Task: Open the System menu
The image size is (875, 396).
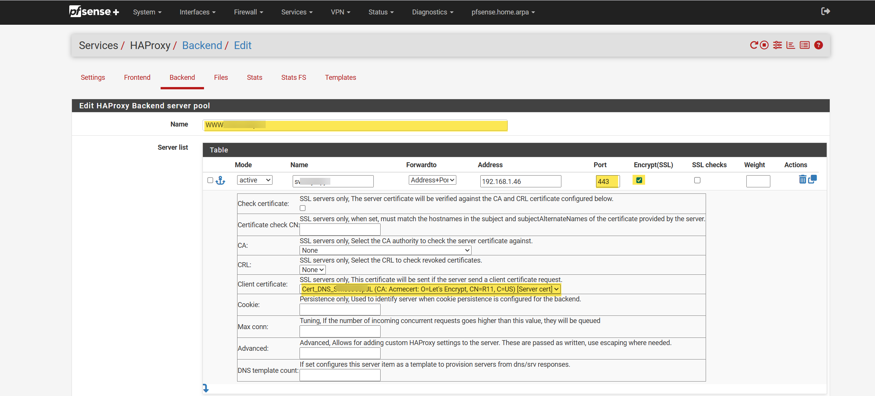Action: (147, 12)
